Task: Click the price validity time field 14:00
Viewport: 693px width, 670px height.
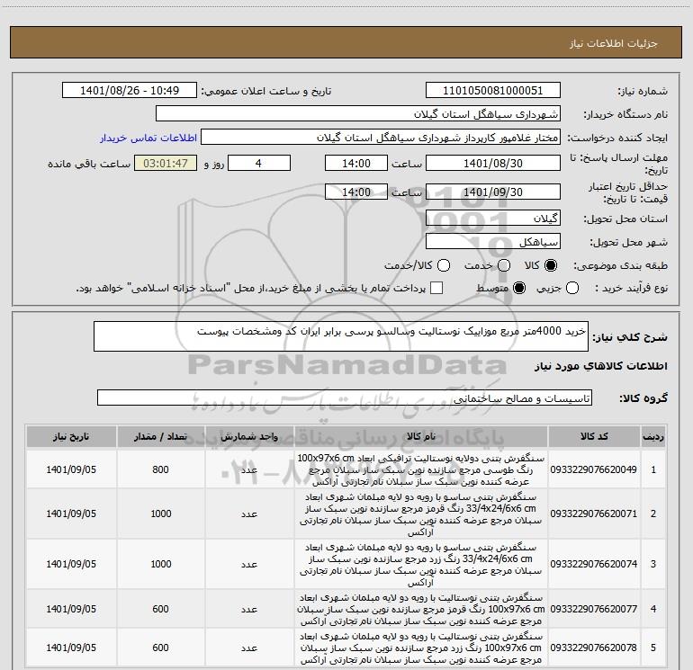Action: 356,192
